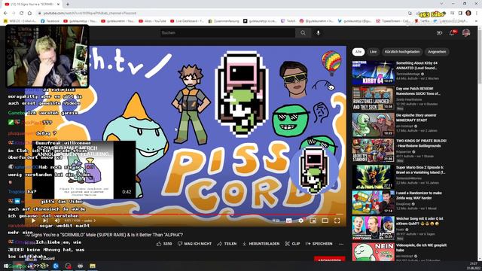
Task: Click the round end-screen channel avatar
Action: 314,170
